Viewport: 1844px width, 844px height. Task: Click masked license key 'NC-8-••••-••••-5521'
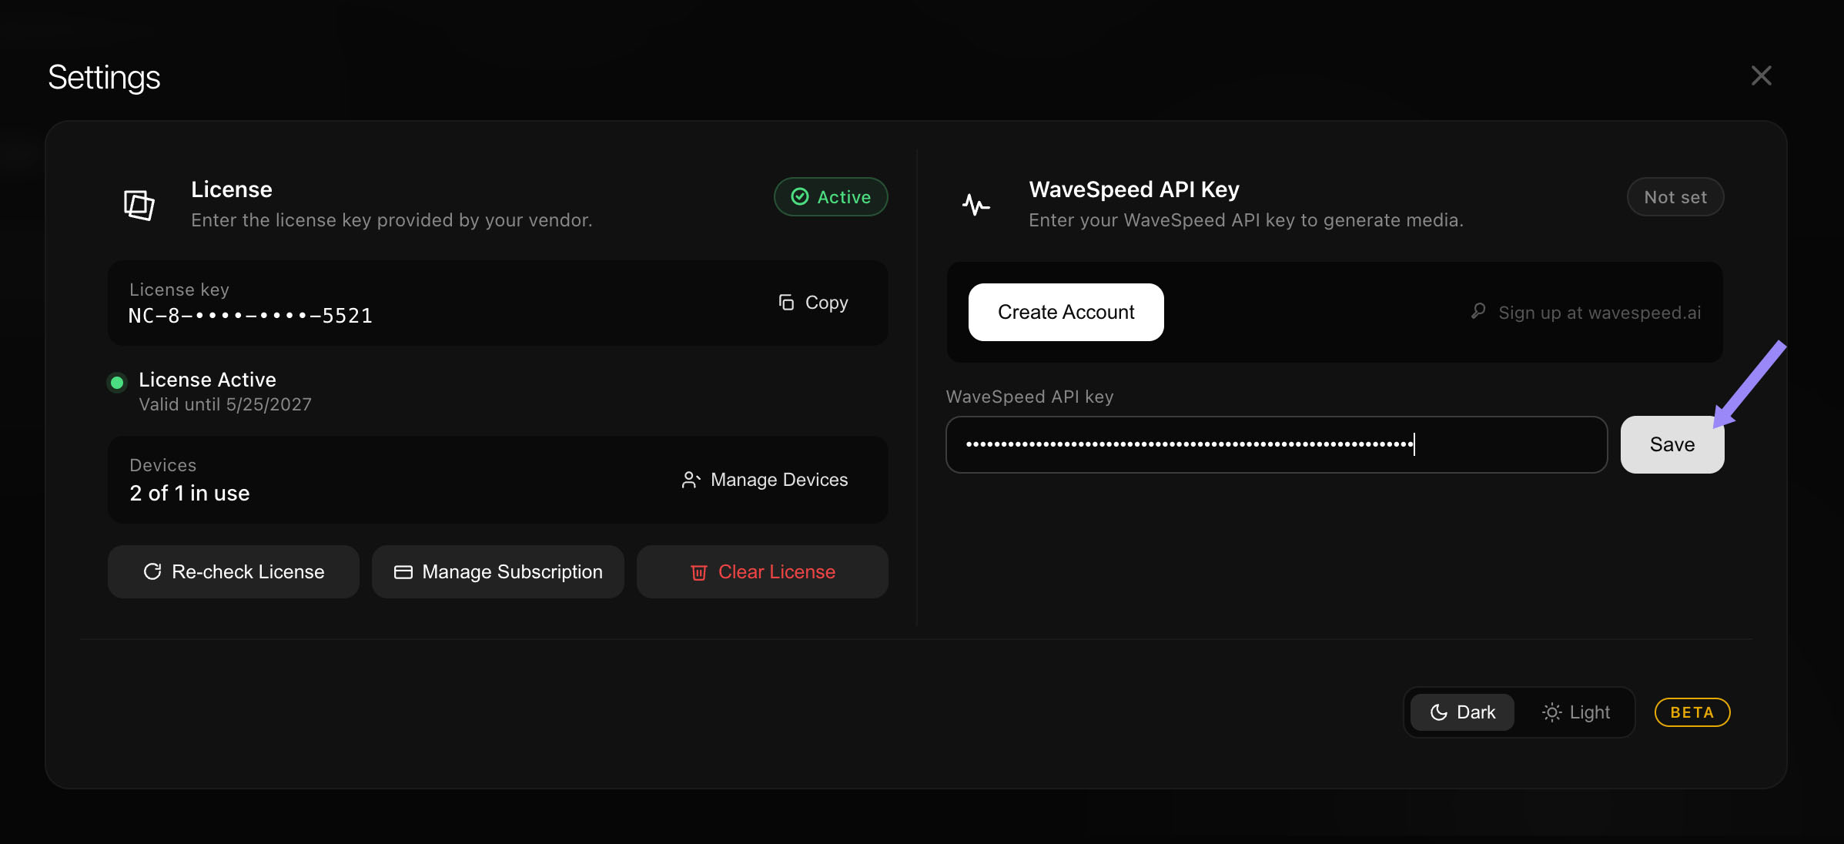(x=250, y=316)
